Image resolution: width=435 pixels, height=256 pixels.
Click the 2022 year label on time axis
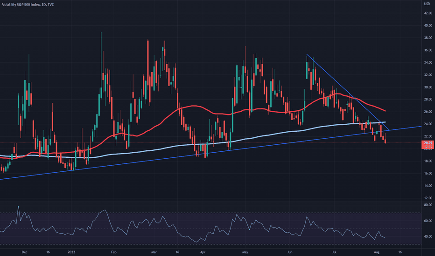click(x=71, y=252)
